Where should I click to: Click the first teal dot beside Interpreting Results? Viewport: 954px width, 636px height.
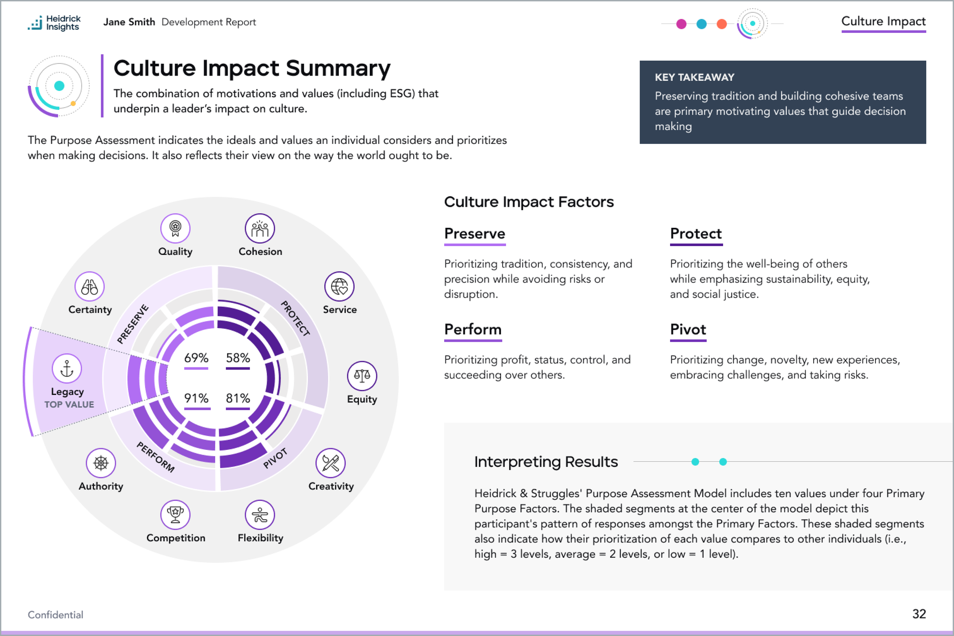pyautogui.click(x=695, y=462)
